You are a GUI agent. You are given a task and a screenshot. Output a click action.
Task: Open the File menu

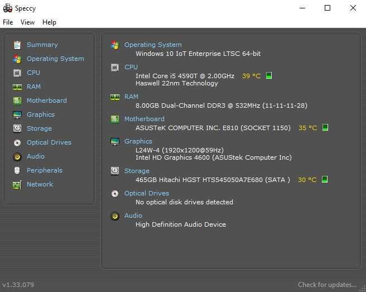pos(8,22)
